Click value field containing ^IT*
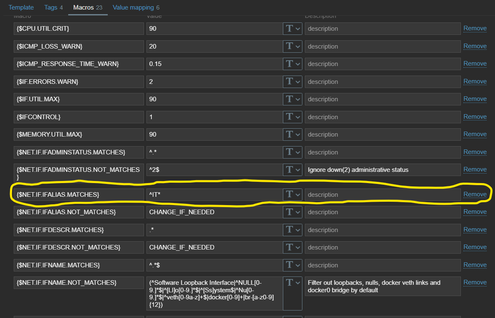This screenshot has width=495, height=318. 214,195
